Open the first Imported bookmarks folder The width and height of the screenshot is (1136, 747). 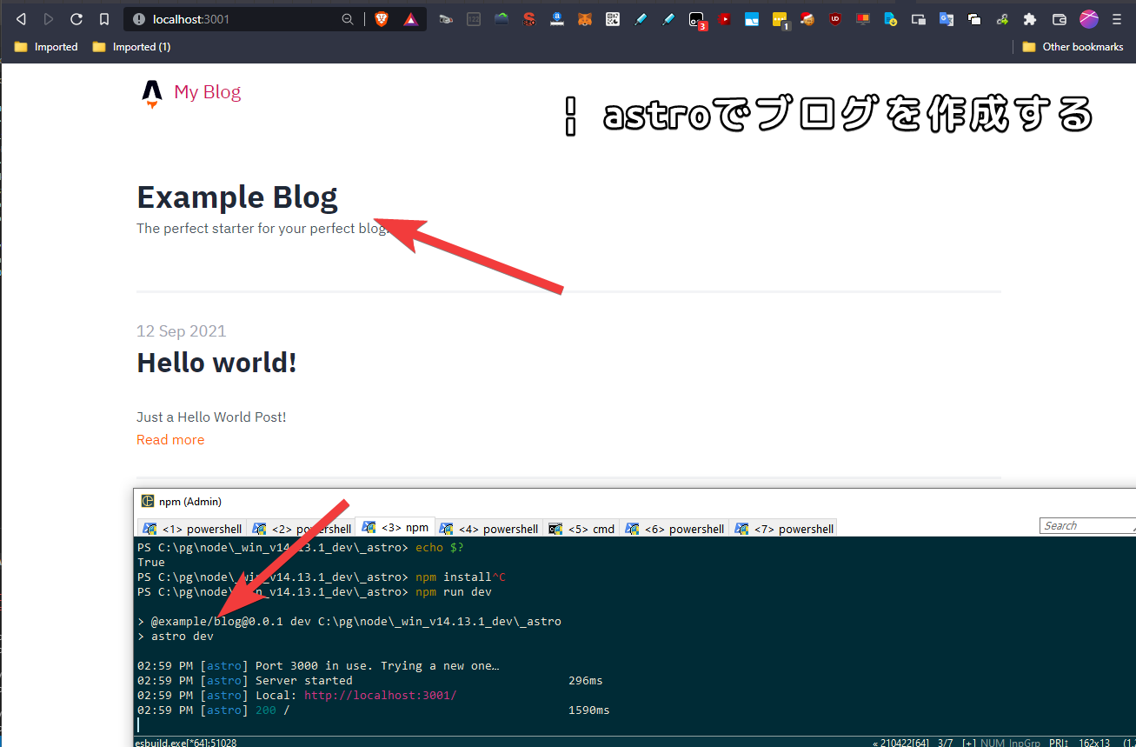coord(47,47)
